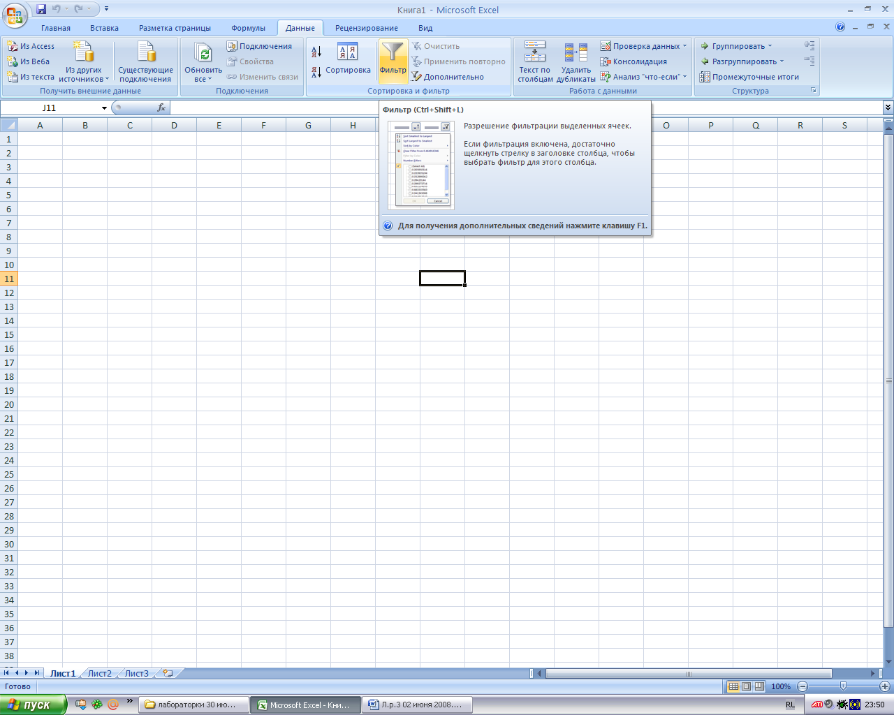
Task: Insert a new worksheet tab icon
Action: 168,674
